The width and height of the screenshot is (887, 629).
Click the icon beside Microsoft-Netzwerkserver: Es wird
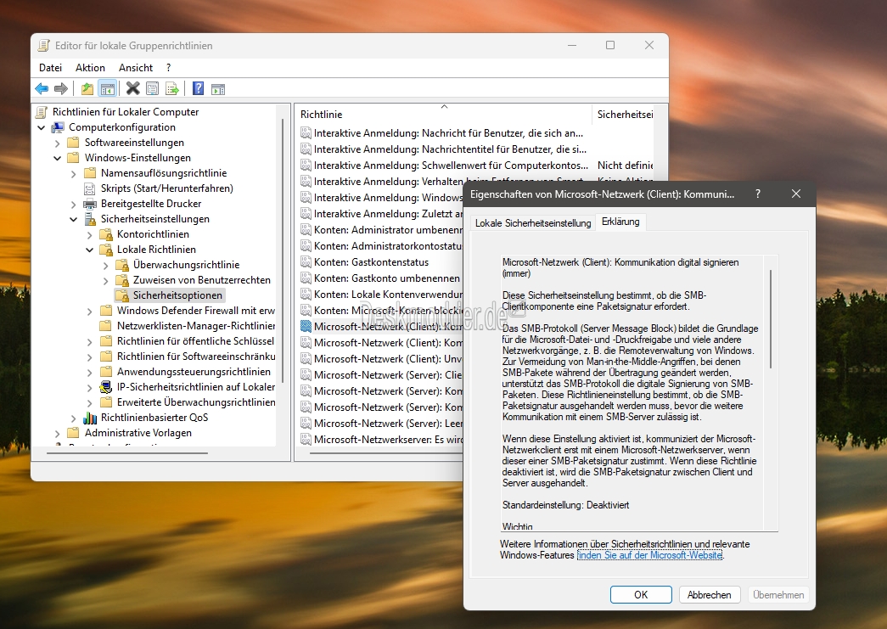point(306,440)
